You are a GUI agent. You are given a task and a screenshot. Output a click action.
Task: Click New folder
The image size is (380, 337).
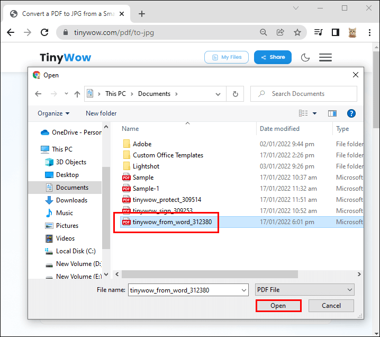pos(101,113)
